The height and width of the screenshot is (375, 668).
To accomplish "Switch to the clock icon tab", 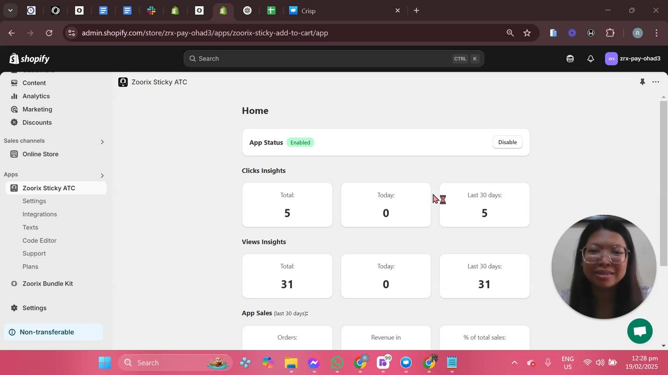I will 31,10.
